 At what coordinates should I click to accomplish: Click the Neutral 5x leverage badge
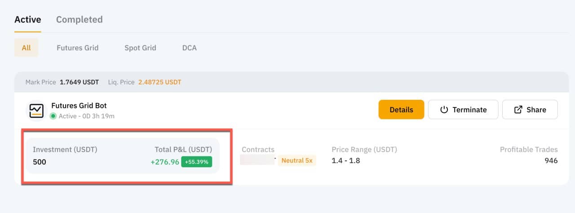click(296, 160)
